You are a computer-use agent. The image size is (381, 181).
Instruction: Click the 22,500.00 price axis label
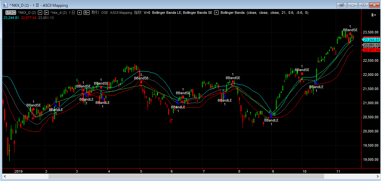(371, 60)
